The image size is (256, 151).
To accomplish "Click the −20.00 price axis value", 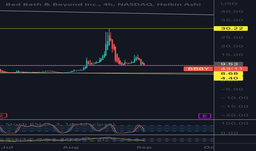I will 235,115.
